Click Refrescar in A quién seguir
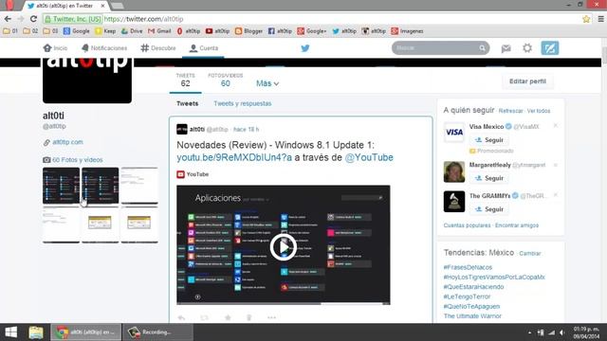607x341 pixels. pyautogui.click(x=510, y=111)
